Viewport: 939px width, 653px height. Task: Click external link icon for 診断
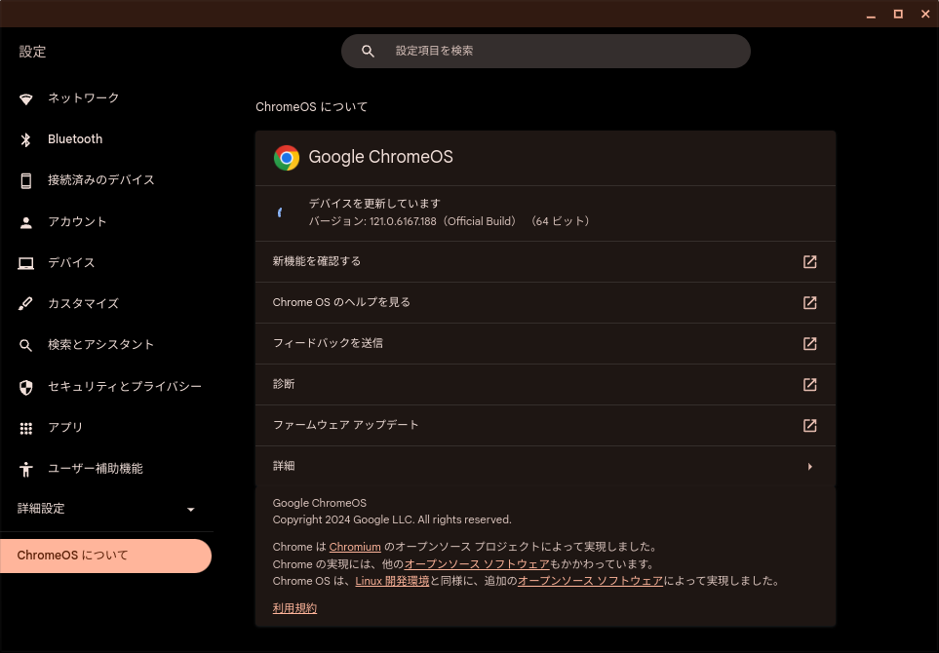(809, 384)
